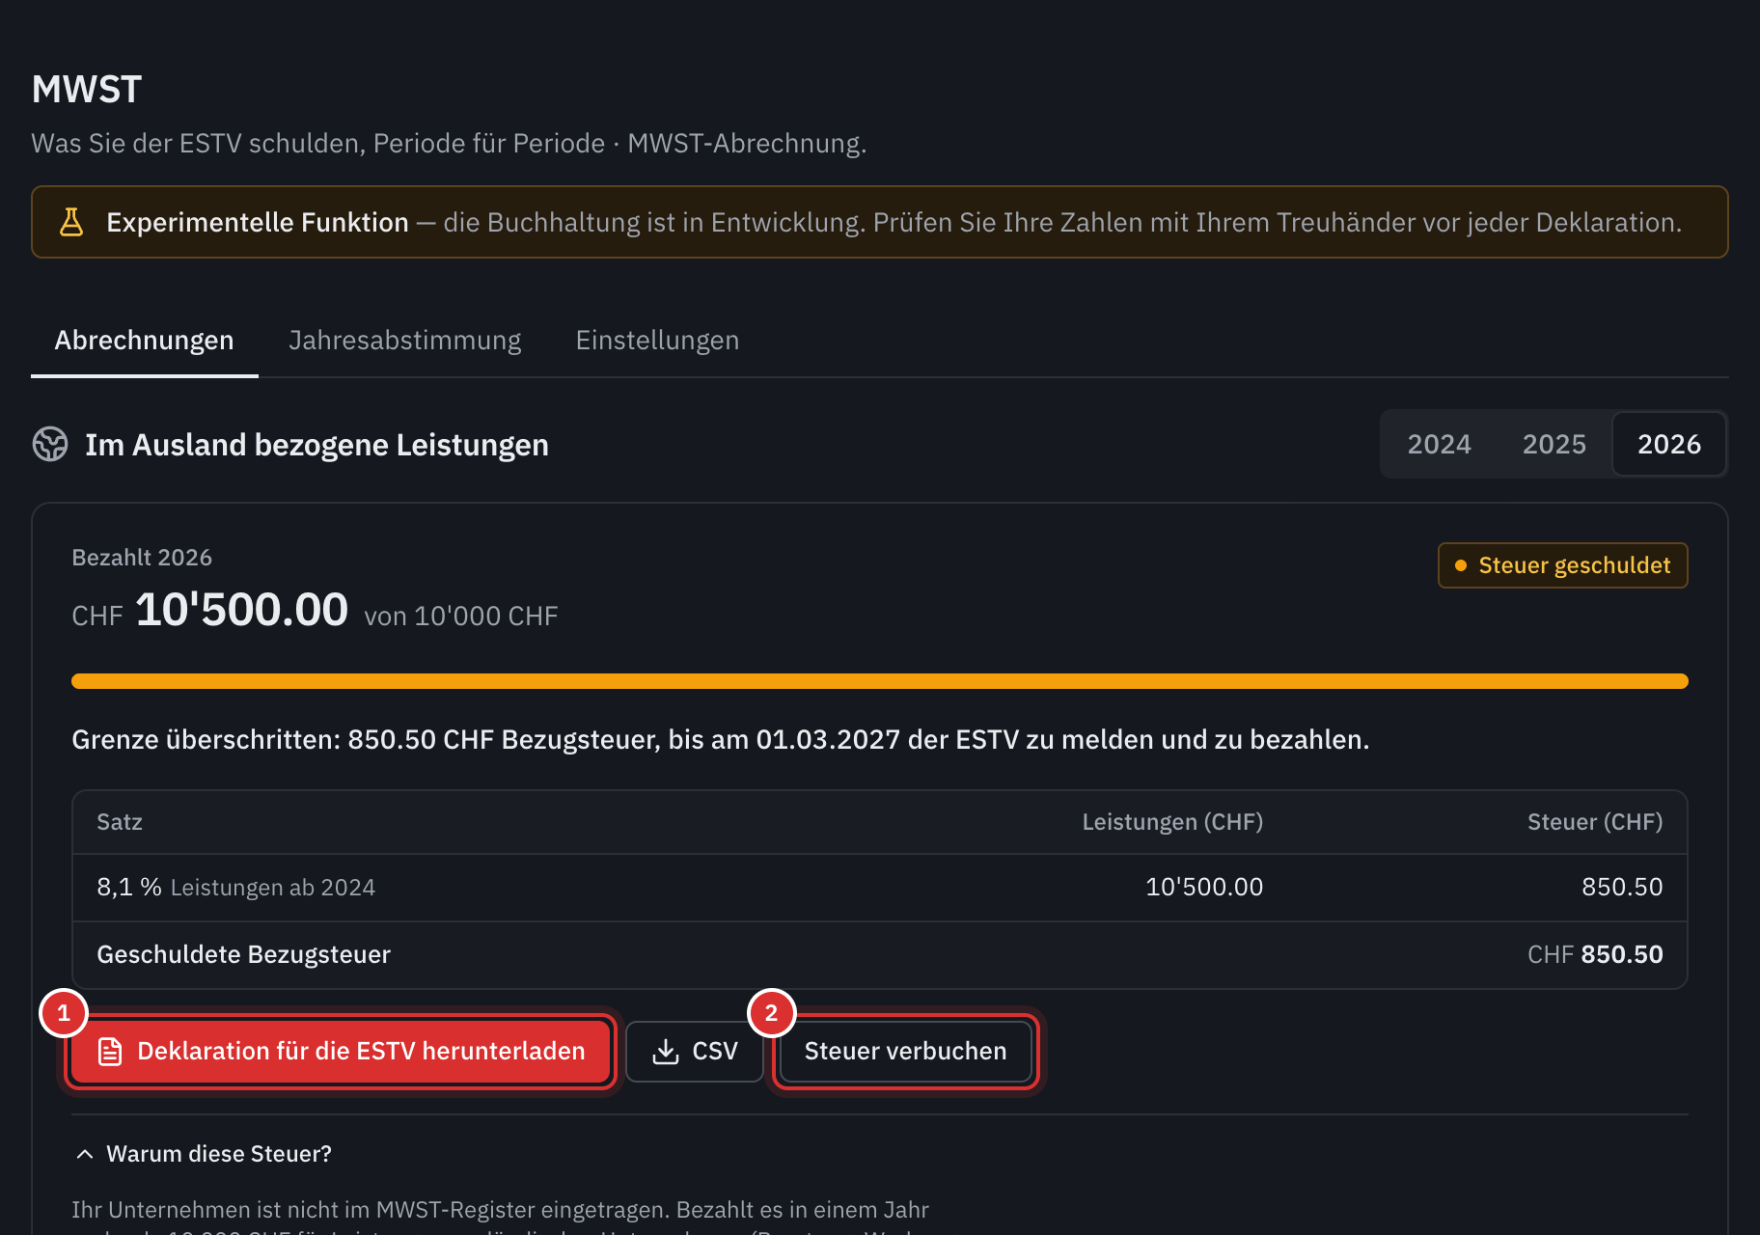This screenshot has height=1235, width=1760.
Task: Open the Abrechnungen tab
Action: coord(144,341)
